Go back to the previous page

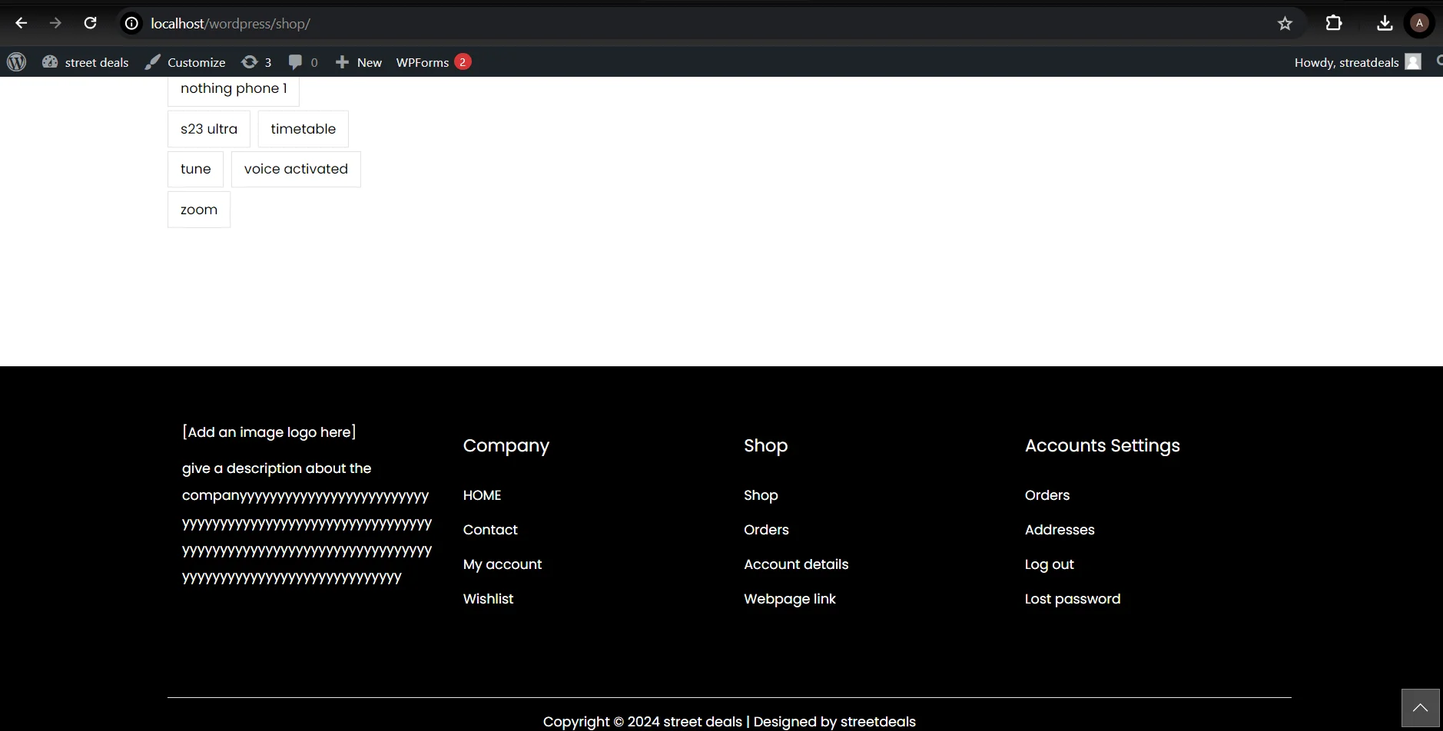tap(21, 23)
